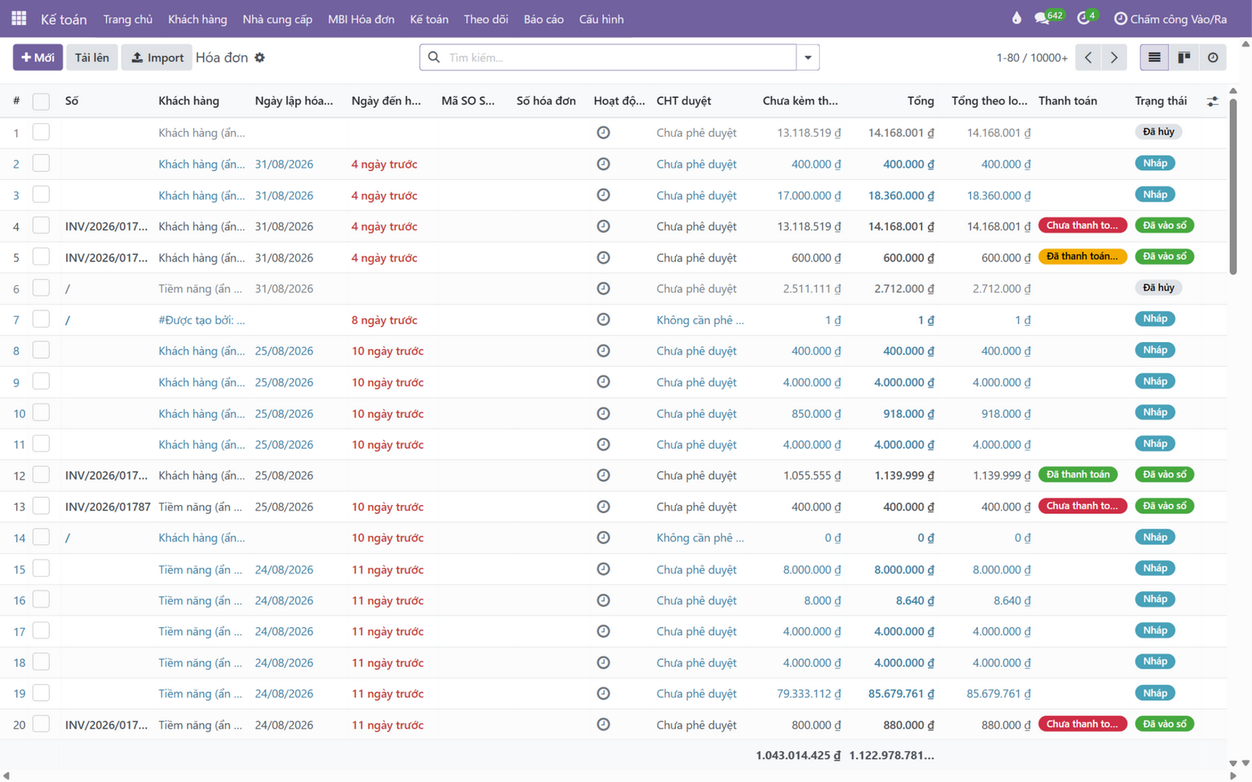Click activity clock icon in row 20
Screen dimensions: 1252x782
[603, 724]
